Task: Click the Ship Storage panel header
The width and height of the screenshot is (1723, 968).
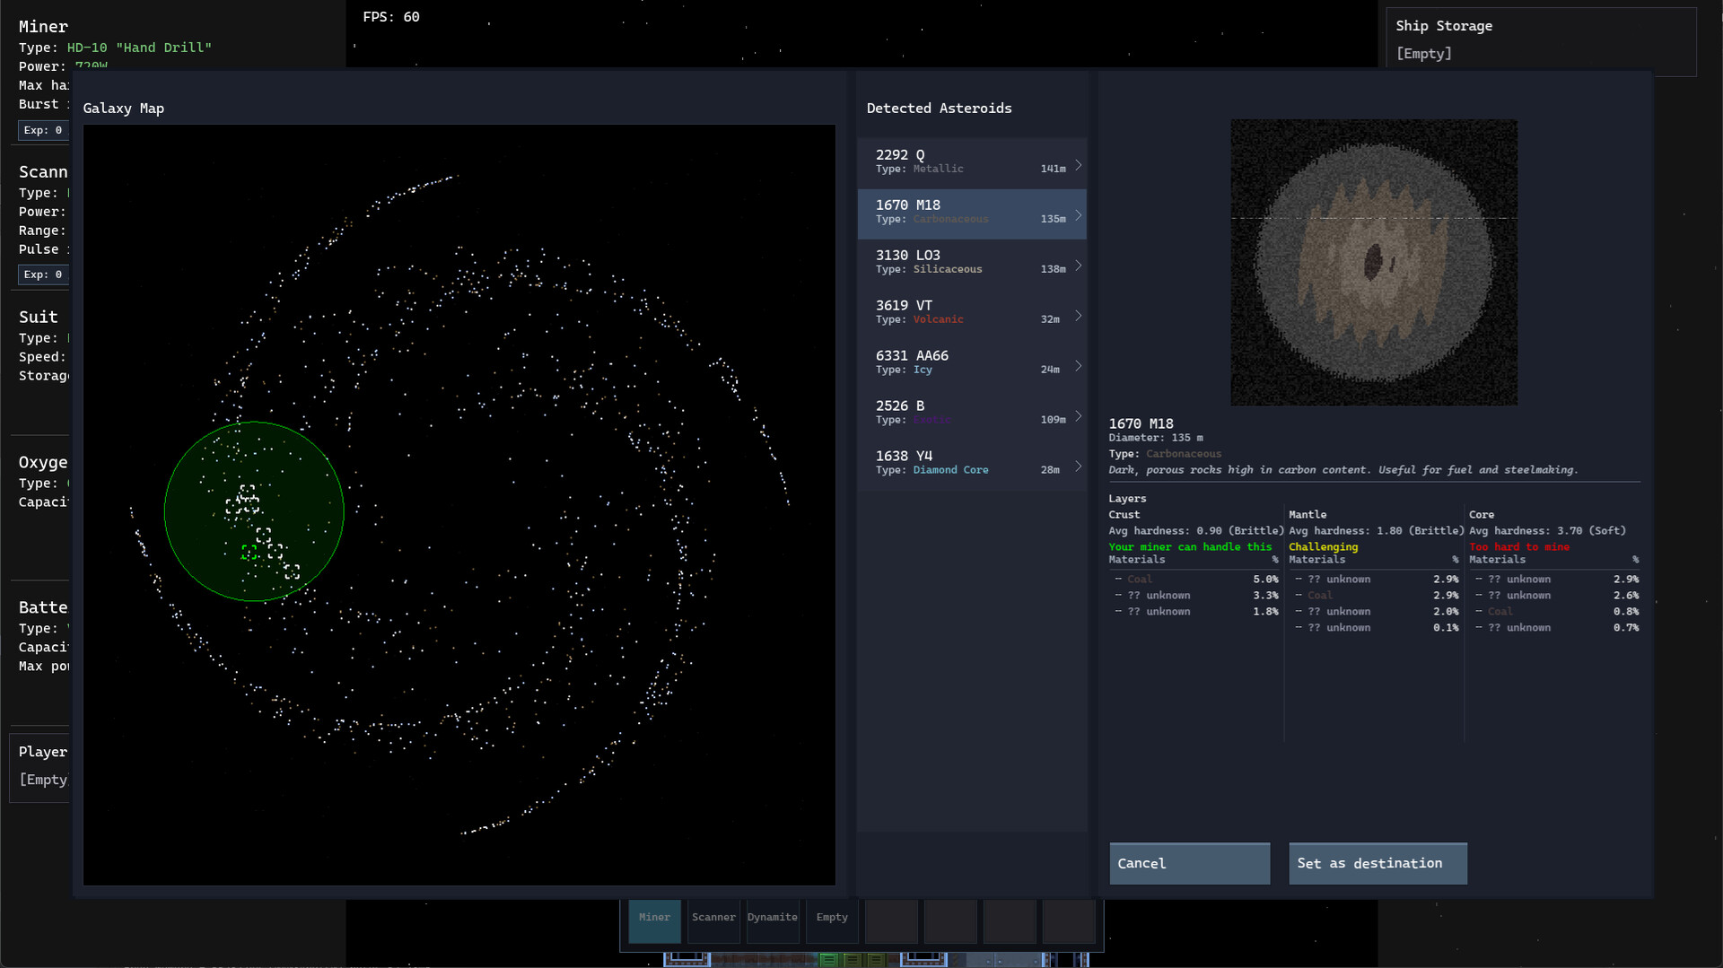Action: 1443,26
